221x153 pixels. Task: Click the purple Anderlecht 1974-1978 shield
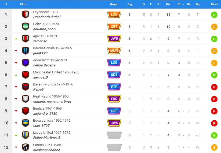[x=26, y=63]
